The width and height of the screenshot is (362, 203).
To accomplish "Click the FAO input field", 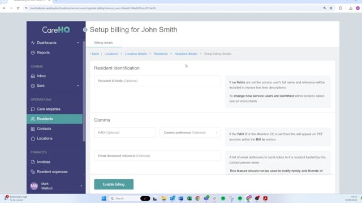I will click(124, 133).
